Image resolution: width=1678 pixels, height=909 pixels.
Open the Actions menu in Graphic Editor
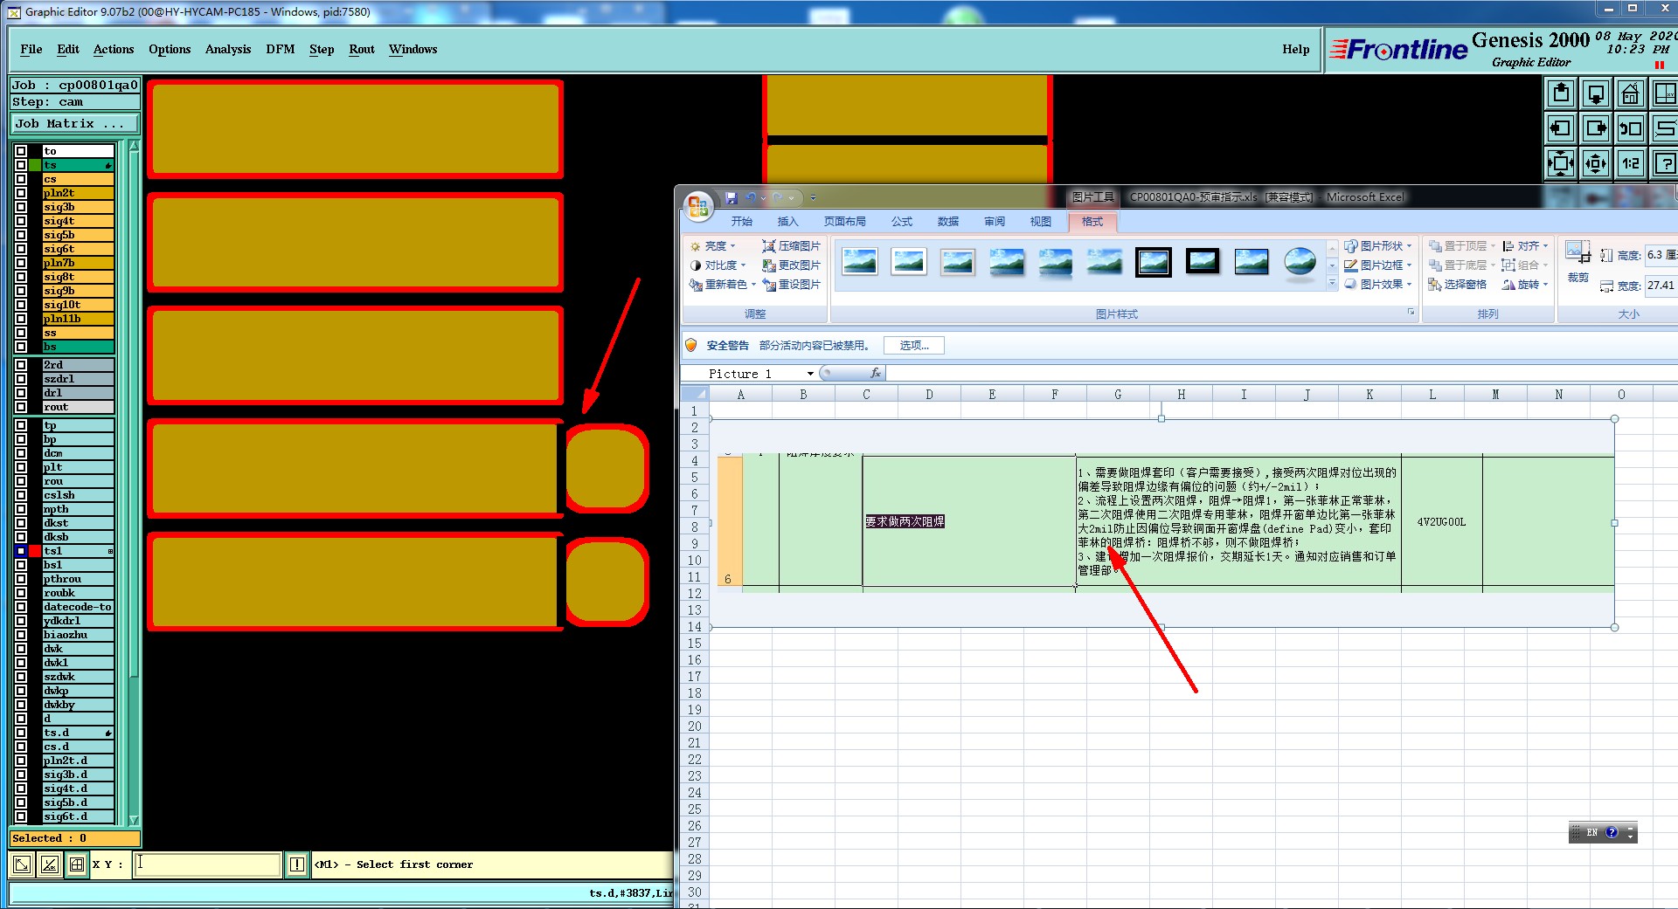(114, 49)
